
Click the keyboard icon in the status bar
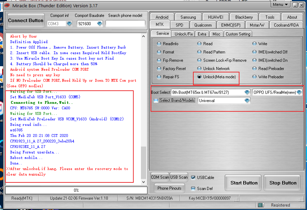(x=260, y=205)
